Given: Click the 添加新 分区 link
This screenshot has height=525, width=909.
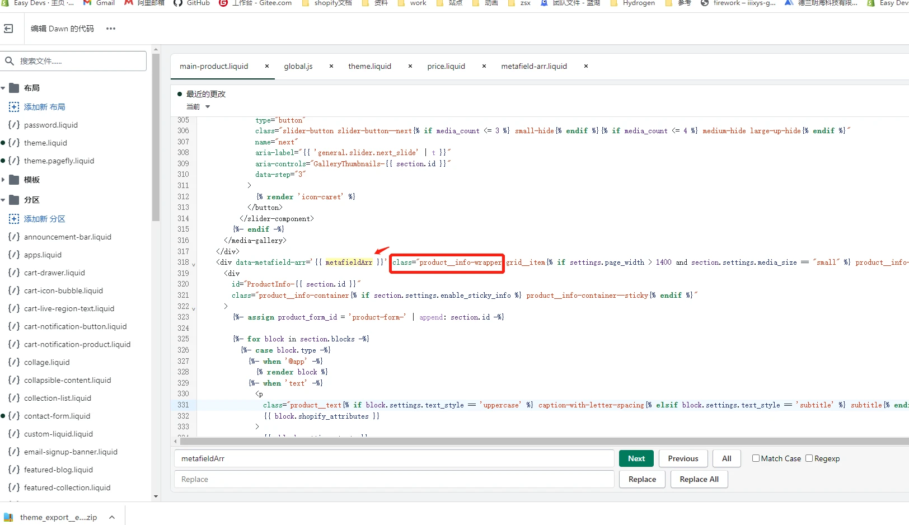Looking at the screenshot, I should (x=45, y=219).
